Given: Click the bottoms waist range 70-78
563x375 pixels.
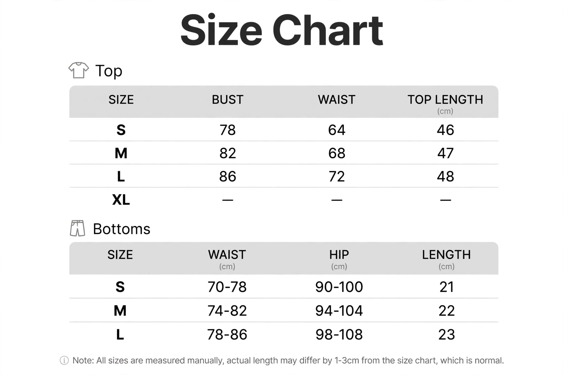Looking at the screenshot, I should click(227, 287).
